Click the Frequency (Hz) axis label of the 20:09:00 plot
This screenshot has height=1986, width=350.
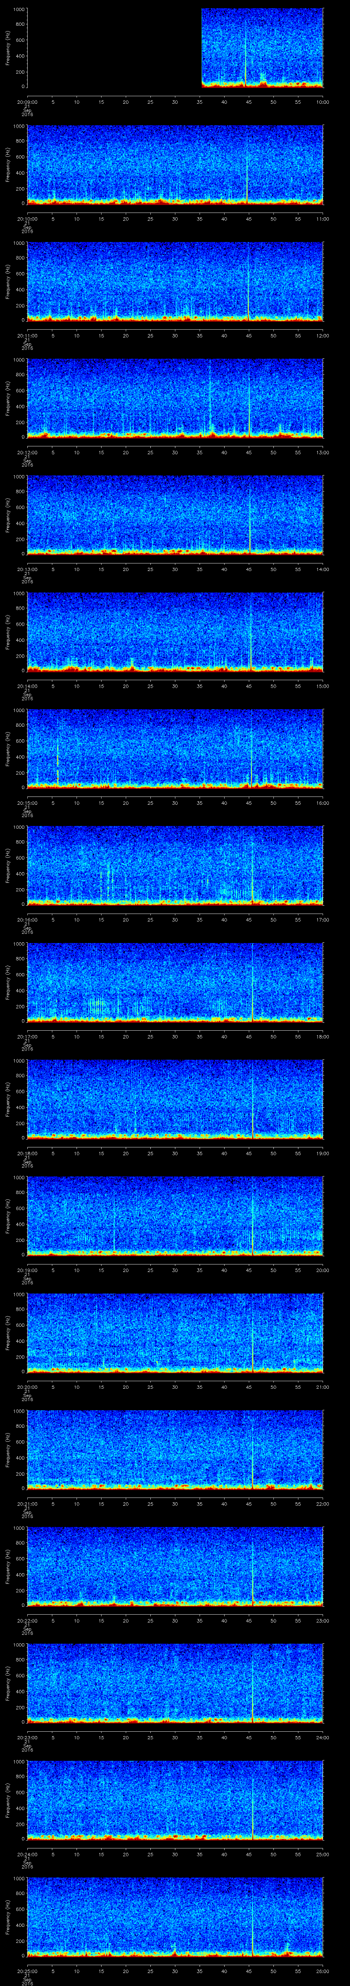pos(8,48)
